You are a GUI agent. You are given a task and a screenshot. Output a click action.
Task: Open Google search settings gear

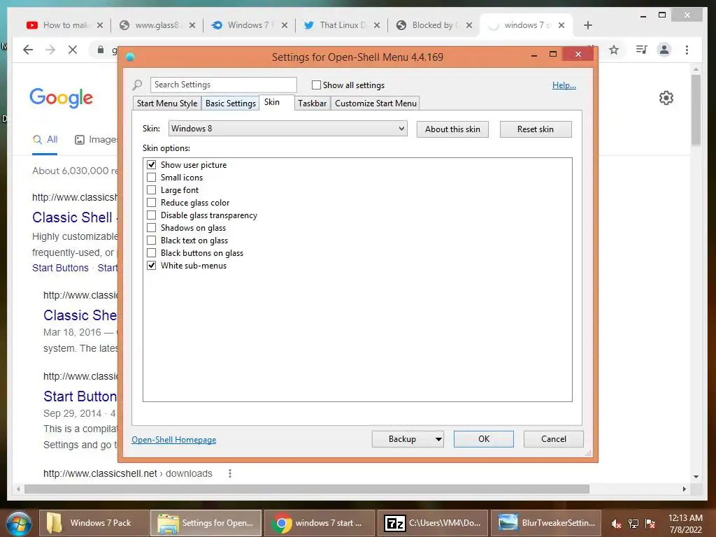click(666, 98)
